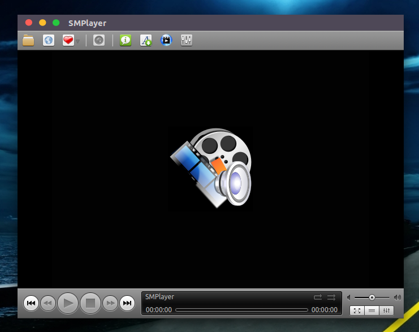Toggle fullscreen mode button
The height and width of the screenshot is (332, 419).
click(357, 311)
